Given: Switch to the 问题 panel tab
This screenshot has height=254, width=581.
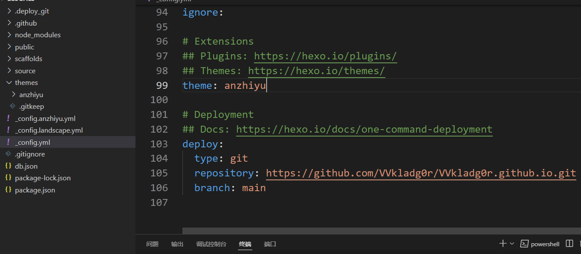Looking at the screenshot, I should click(x=152, y=244).
